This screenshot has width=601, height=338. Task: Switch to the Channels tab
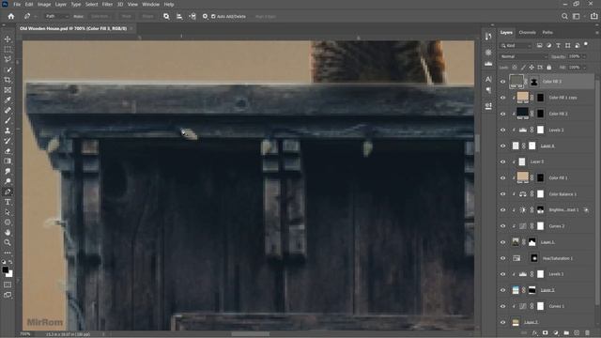click(x=527, y=33)
